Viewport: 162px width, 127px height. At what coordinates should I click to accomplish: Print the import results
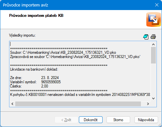click(x=153, y=37)
